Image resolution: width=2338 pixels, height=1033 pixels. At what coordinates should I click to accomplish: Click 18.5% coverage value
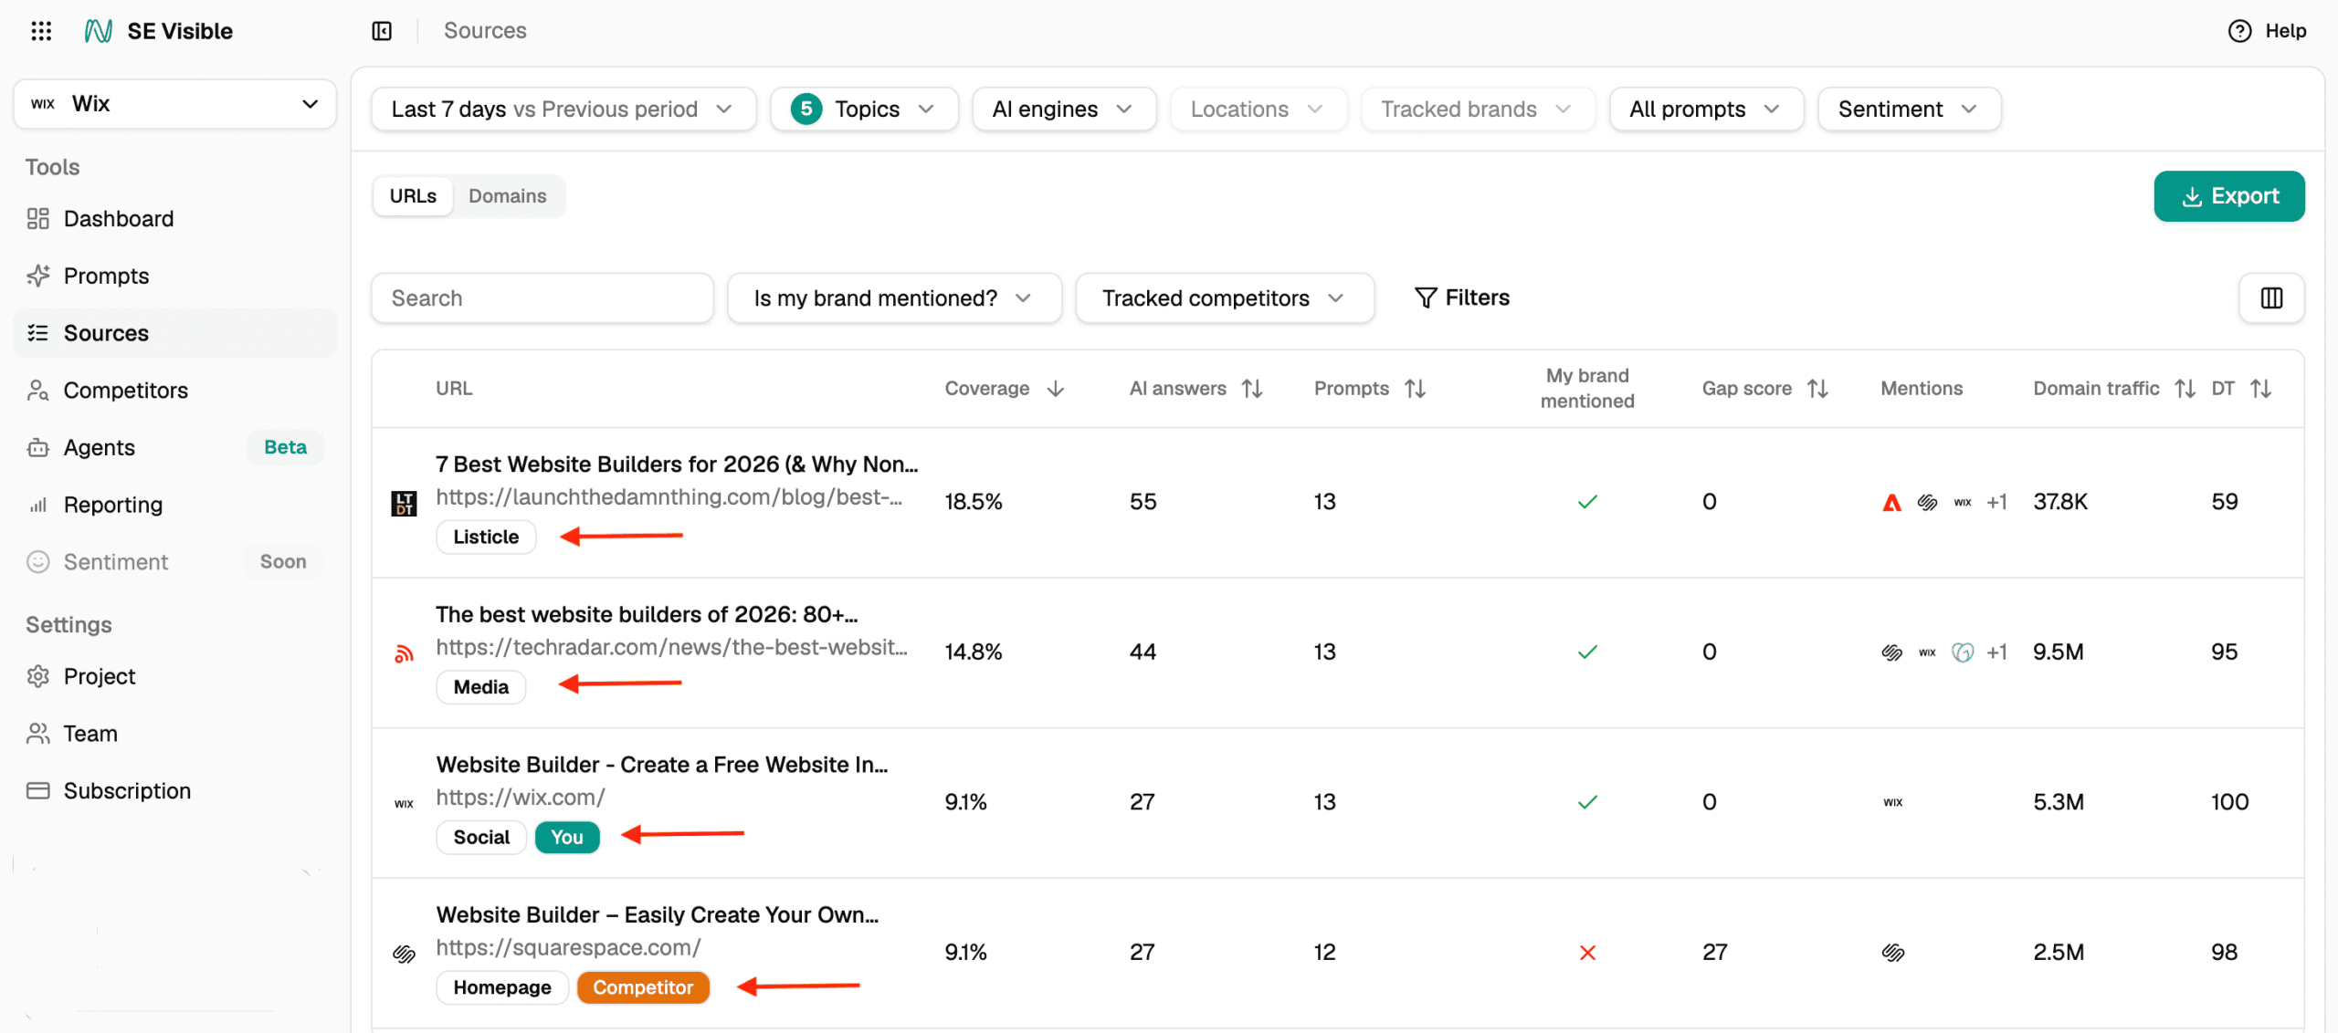(x=974, y=502)
